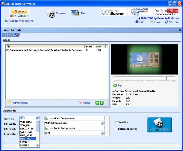The height and width of the screenshot is (151, 183).
Task: Click the format list scroll up arrow
Action: coord(38,122)
